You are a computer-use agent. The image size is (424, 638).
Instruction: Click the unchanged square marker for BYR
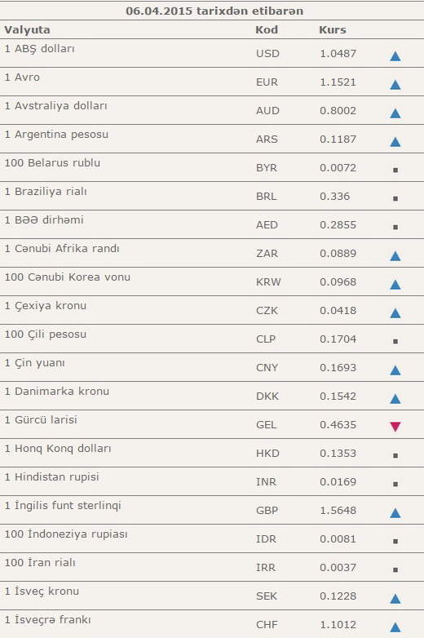pyautogui.click(x=395, y=170)
